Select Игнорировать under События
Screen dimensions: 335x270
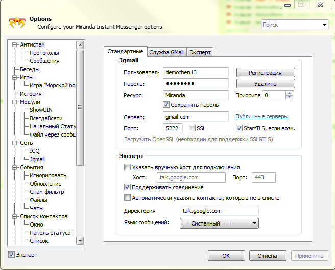[x=48, y=175]
